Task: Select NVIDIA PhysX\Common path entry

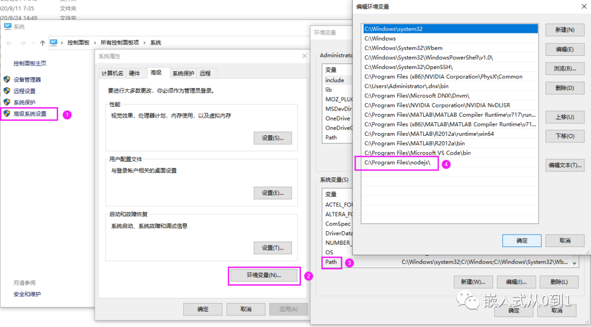Action: tap(450, 77)
